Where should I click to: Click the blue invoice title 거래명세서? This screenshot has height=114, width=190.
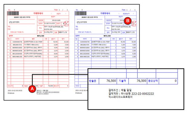pos(105,13)
